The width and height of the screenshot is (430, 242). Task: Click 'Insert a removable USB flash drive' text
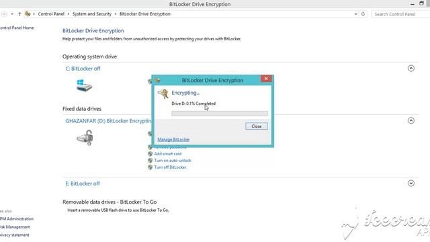[x=118, y=210]
